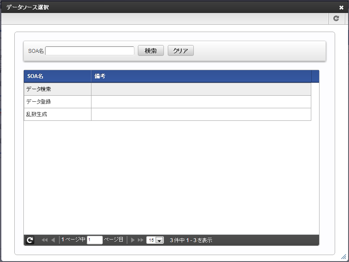Click the resize grip at the dialog corner
349x262 pixels.
[344, 257]
